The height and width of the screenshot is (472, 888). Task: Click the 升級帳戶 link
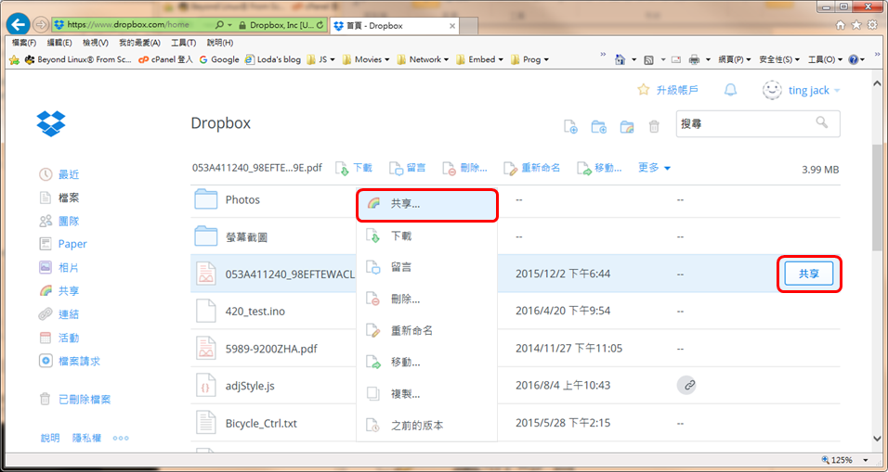click(x=677, y=90)
